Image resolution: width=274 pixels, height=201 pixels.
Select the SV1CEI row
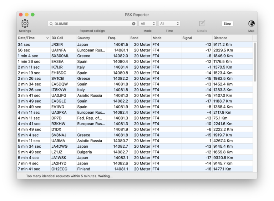pyautogui.click(x=135, y=79)
